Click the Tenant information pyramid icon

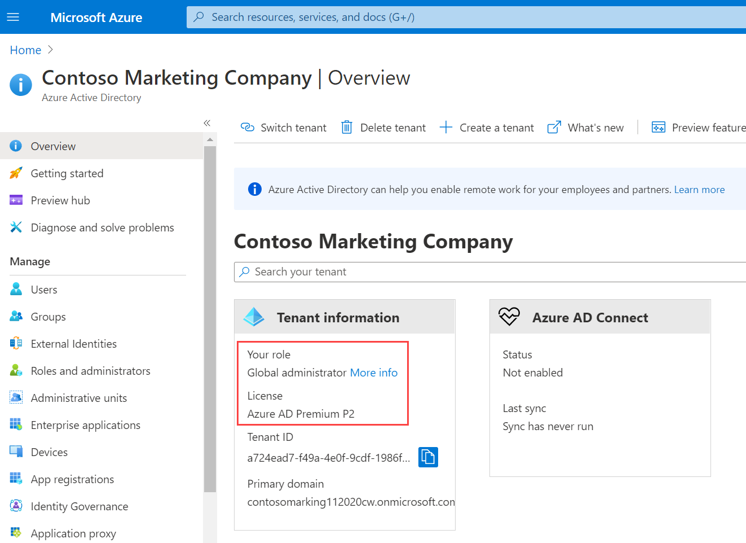254,317
